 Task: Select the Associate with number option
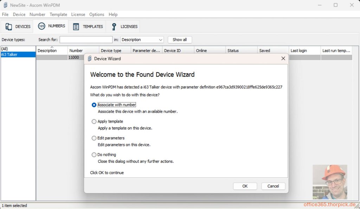(x=94, y=105)
